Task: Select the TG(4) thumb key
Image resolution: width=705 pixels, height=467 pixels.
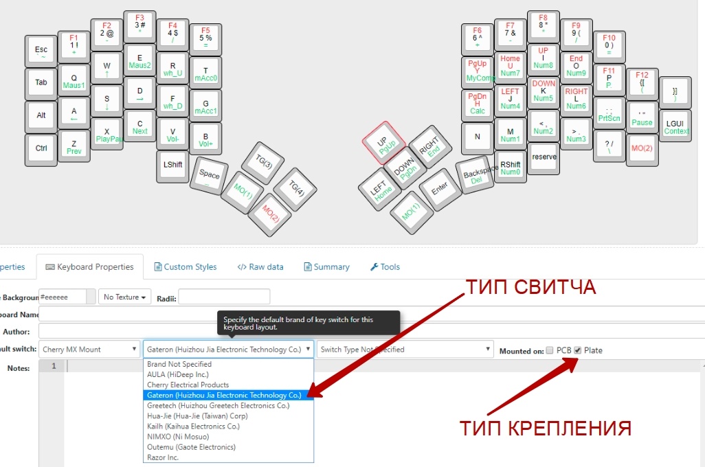Action: (x=295, y=190)
